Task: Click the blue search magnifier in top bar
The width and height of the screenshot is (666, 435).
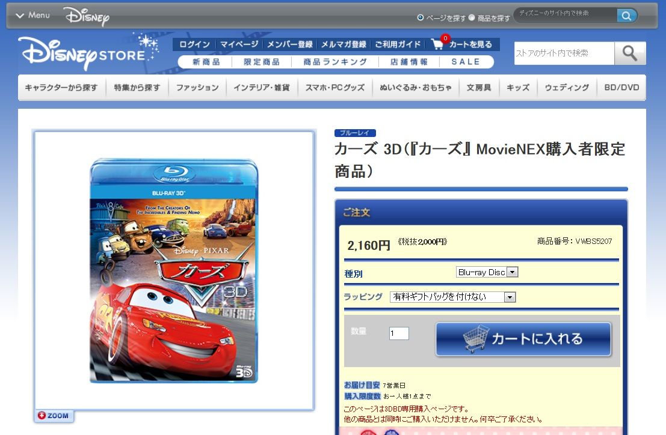Action: click(626, 16)
